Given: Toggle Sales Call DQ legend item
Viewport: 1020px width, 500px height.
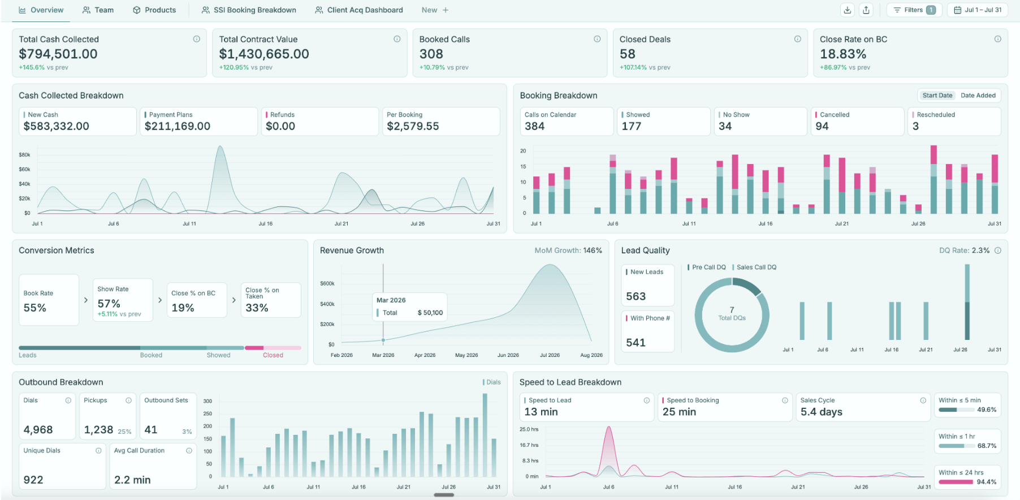Looking at the screenshot, I should tap(754, 268).
